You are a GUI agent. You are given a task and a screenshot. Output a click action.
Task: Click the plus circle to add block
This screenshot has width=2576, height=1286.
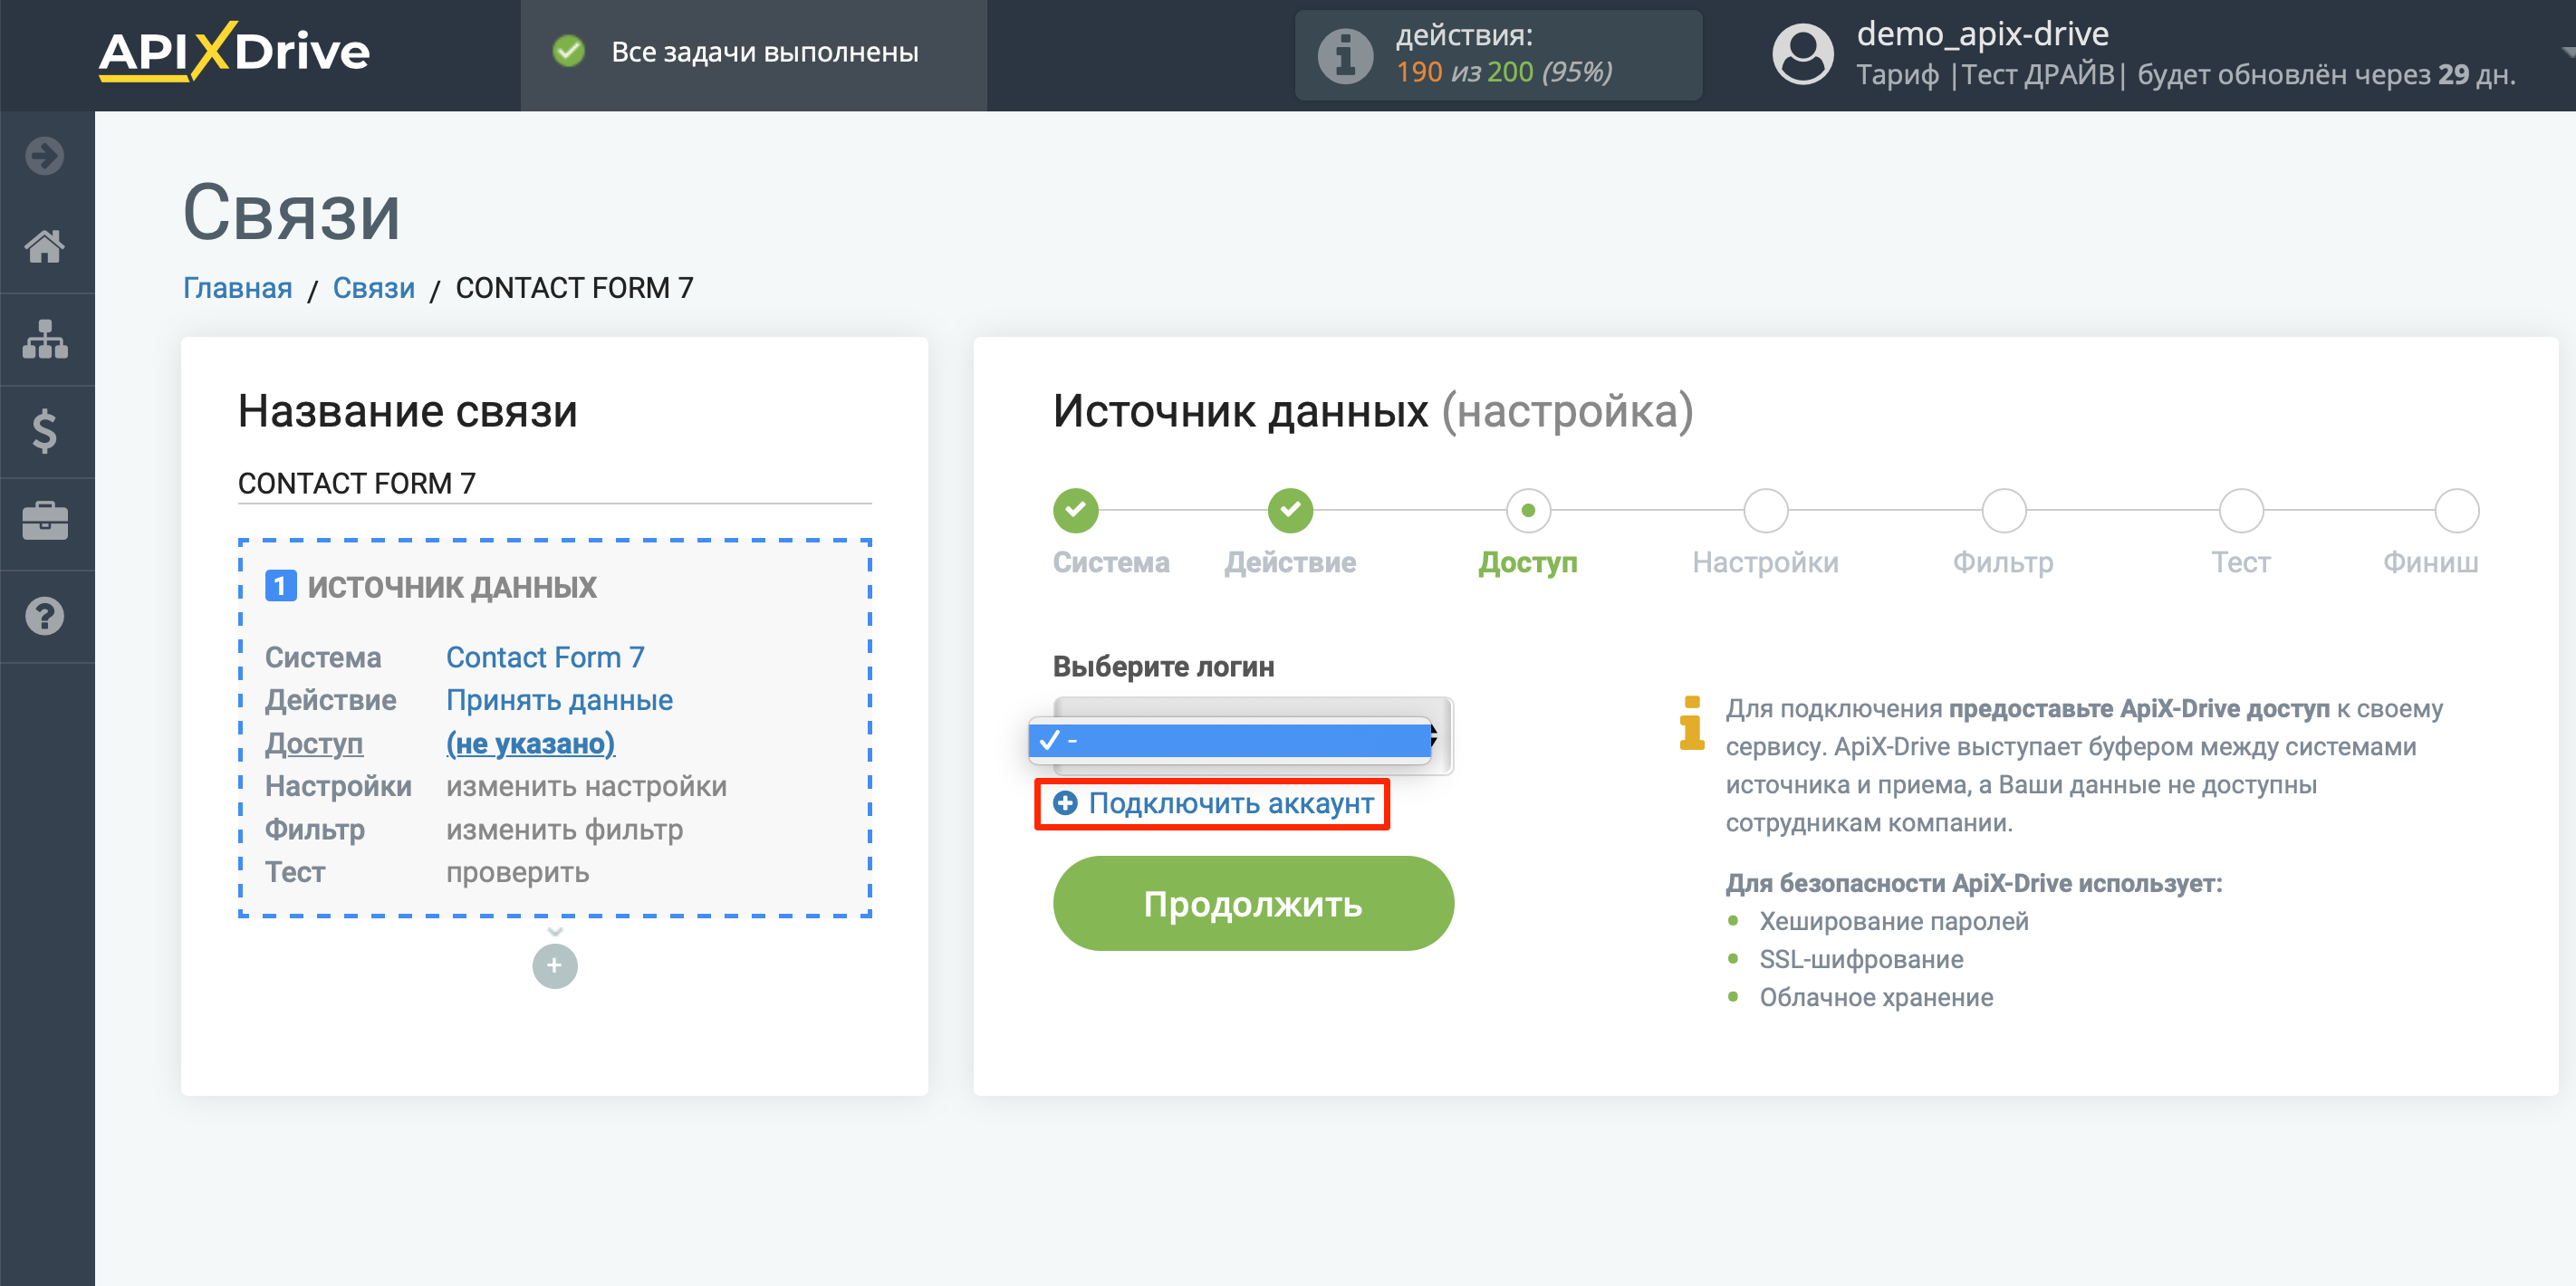[555, 966]
